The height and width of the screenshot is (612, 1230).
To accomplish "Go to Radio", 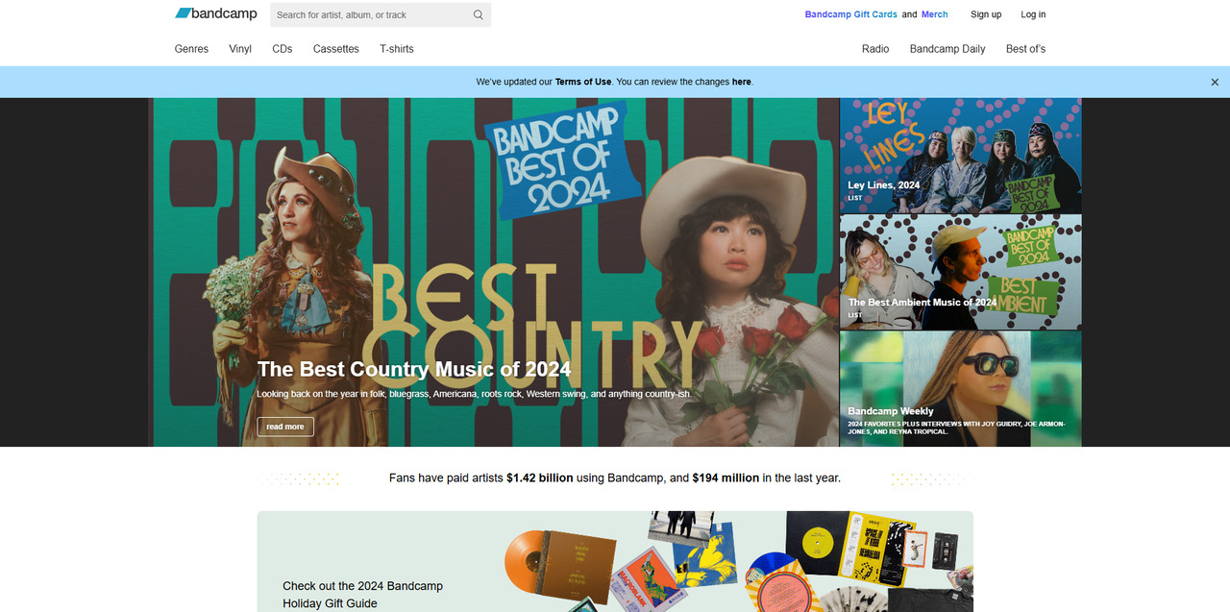I will pyautogui.click(x=875, y=49).
